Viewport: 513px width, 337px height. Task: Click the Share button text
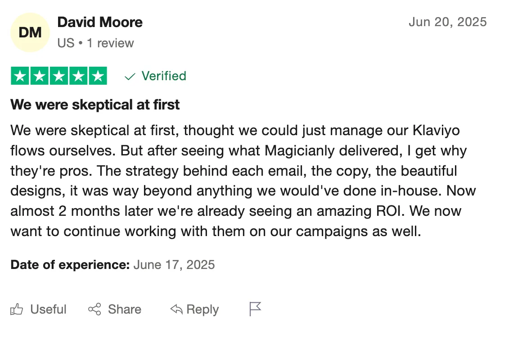pos(125,309)
